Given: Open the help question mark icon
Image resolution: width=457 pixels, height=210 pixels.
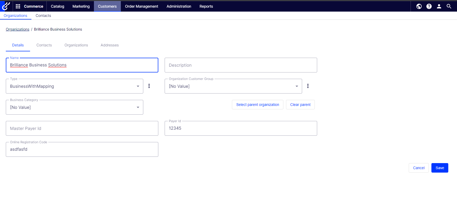Looking at the screenshot, I should (429, 6).
